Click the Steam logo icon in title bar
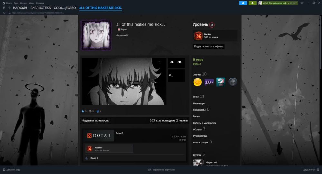322x174 pixels. click(4, 3)
